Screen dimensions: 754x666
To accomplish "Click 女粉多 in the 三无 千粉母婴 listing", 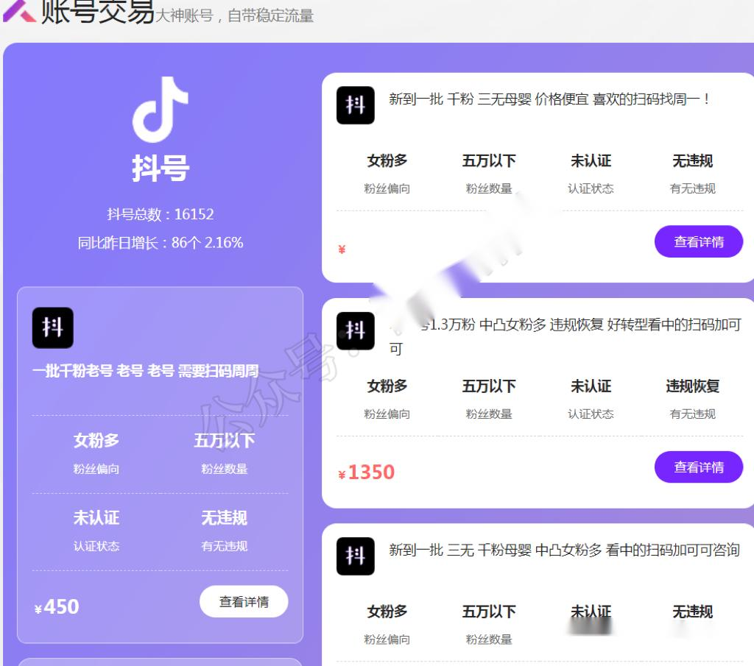I will pyautogui.click(x=387, y=612).
